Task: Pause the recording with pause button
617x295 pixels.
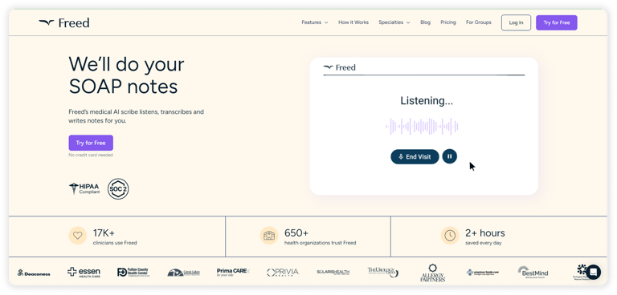Action: [x=449, y=156]
